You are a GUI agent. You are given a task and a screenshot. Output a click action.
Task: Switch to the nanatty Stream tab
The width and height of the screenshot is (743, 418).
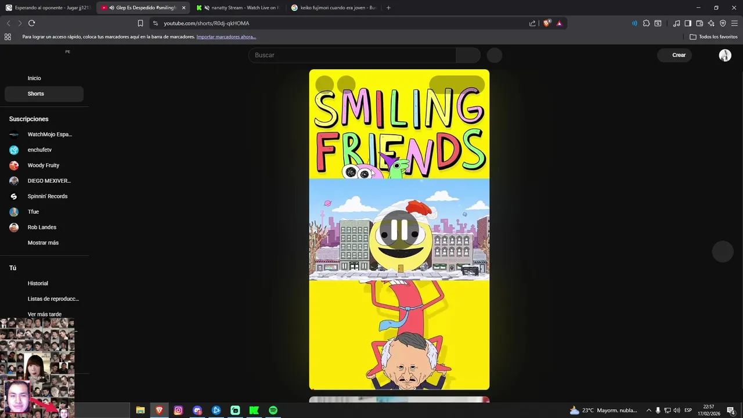(x=238, y=8)
